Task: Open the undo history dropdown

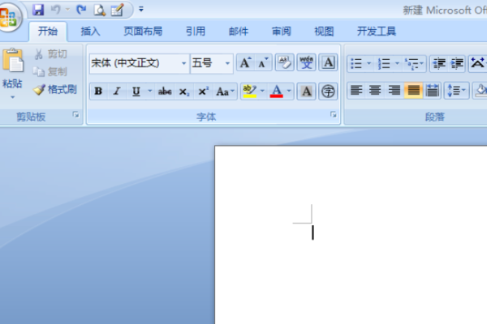Action: [67, 10]
